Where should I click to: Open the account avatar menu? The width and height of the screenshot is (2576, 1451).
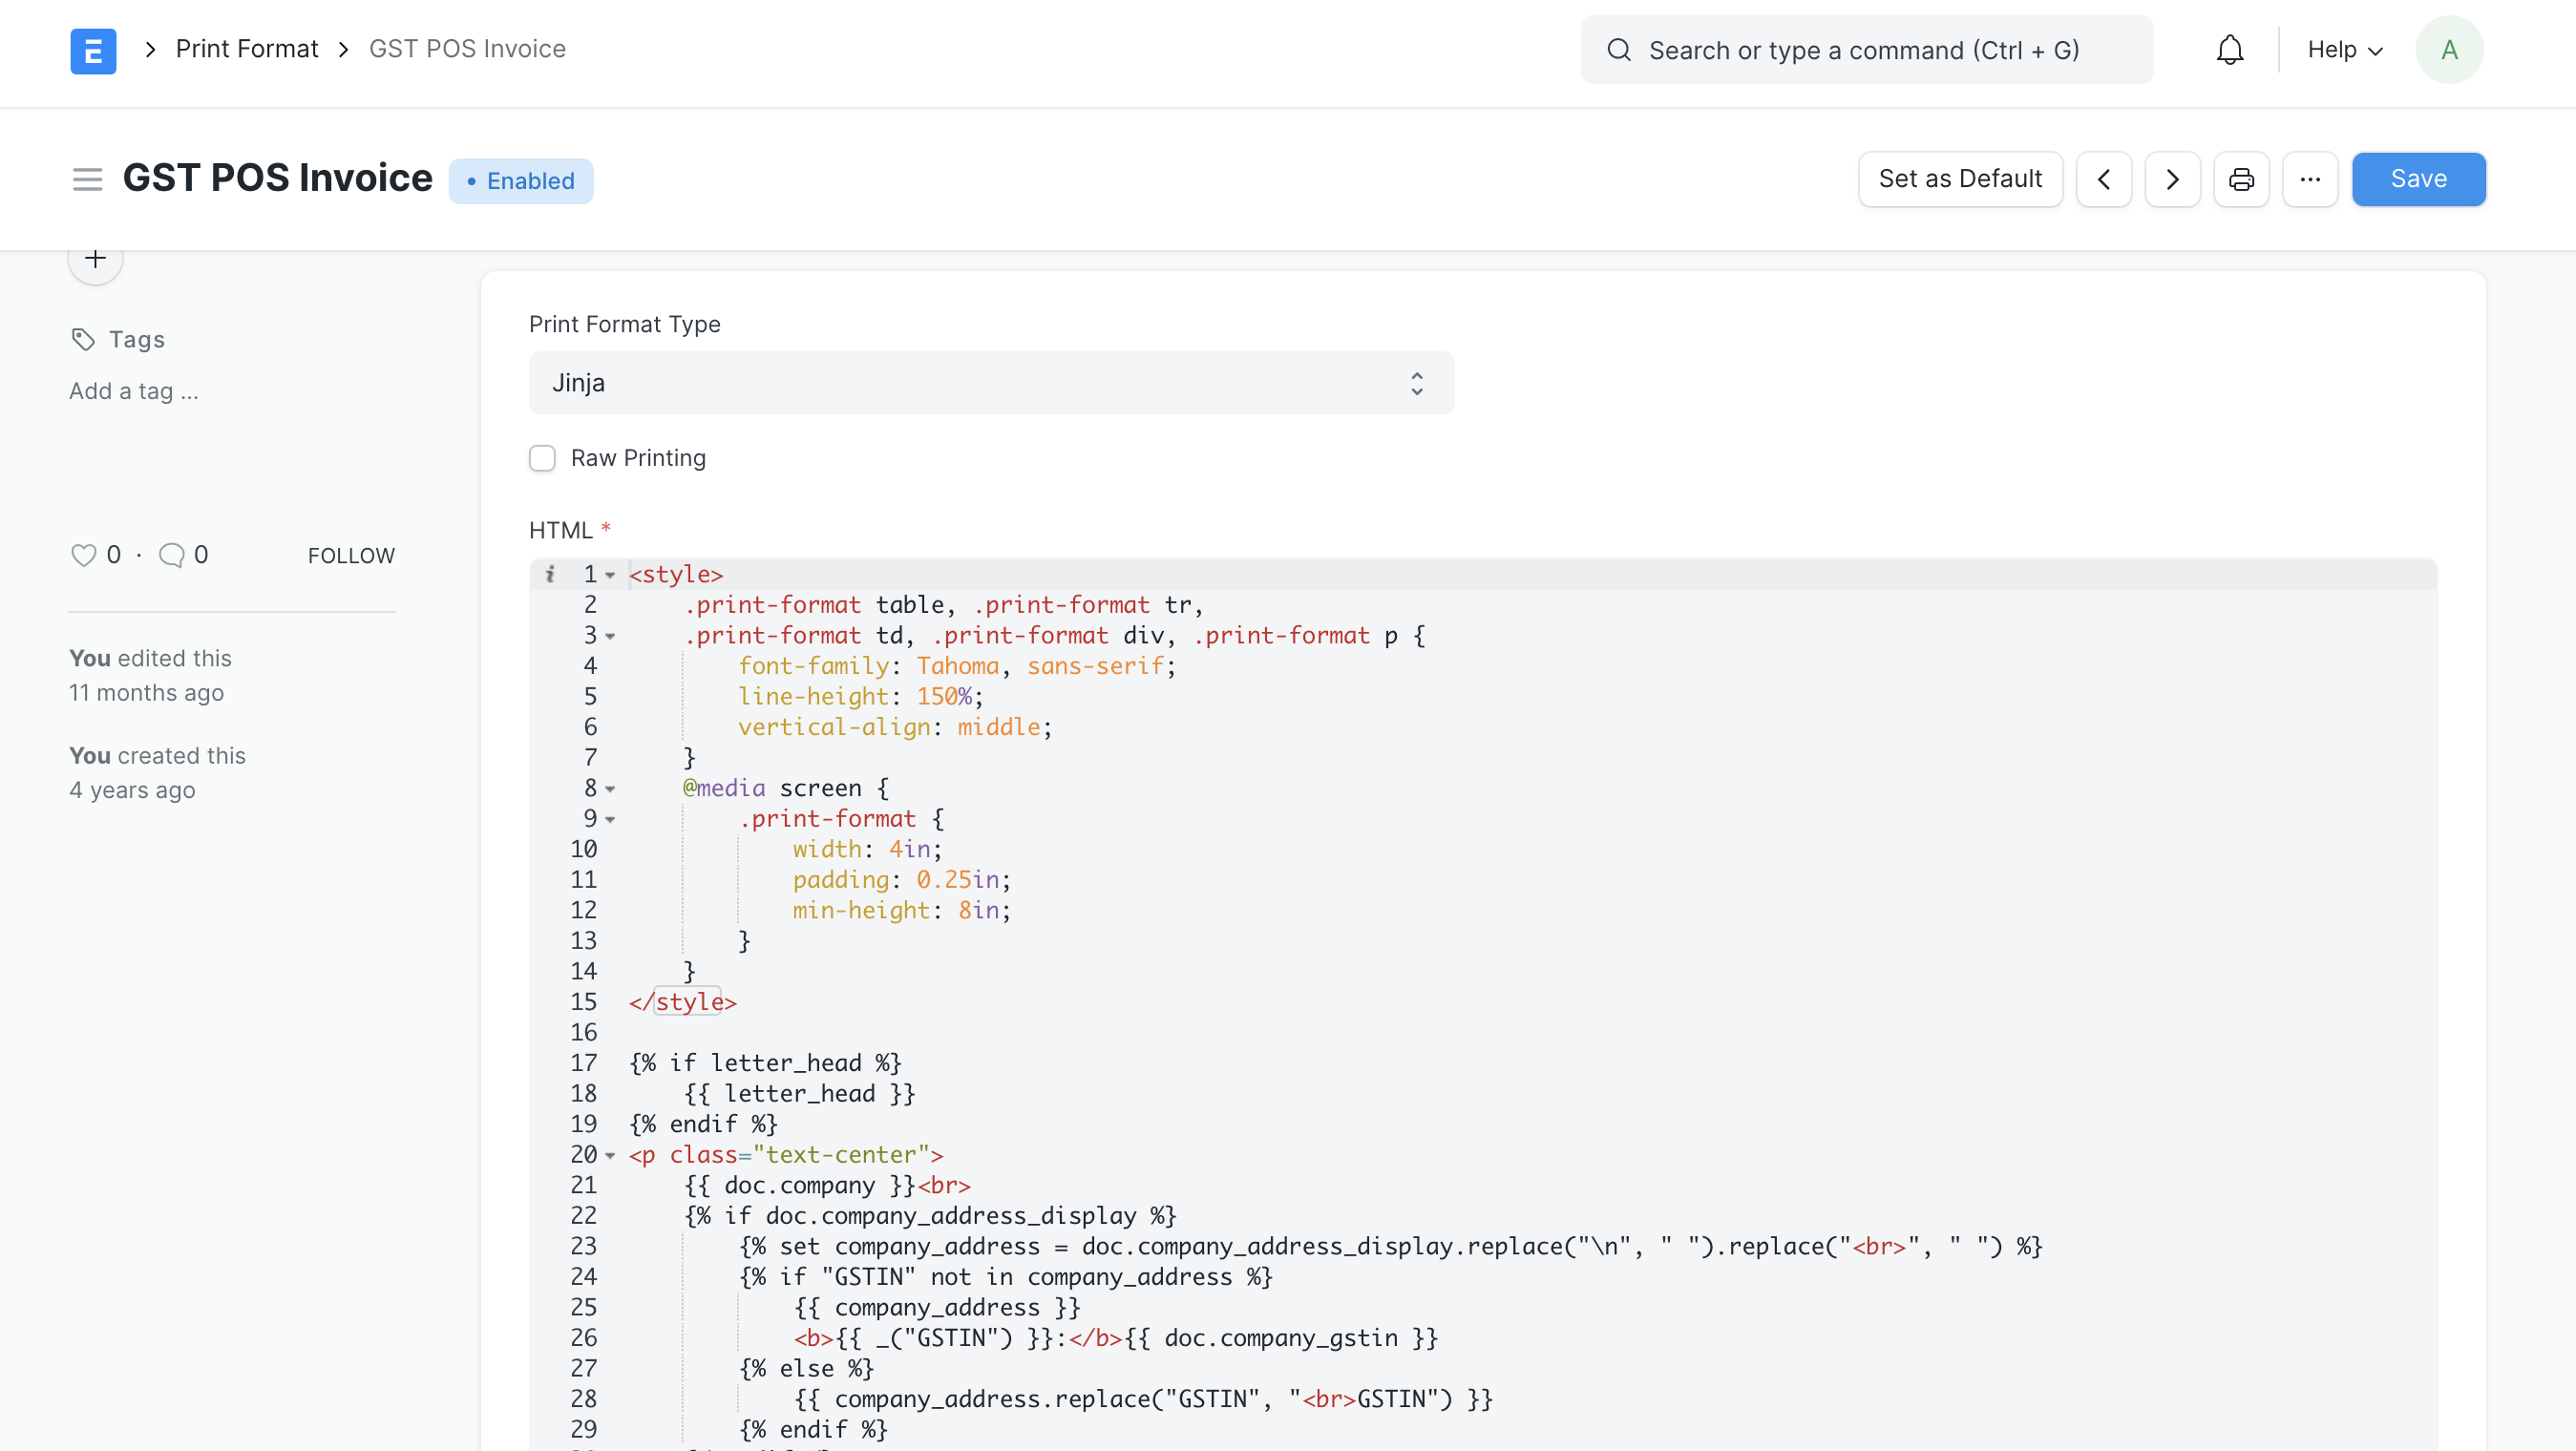coord(2449,49)
